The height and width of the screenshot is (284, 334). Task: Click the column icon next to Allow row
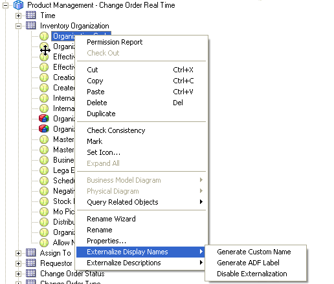click(44, 243)
